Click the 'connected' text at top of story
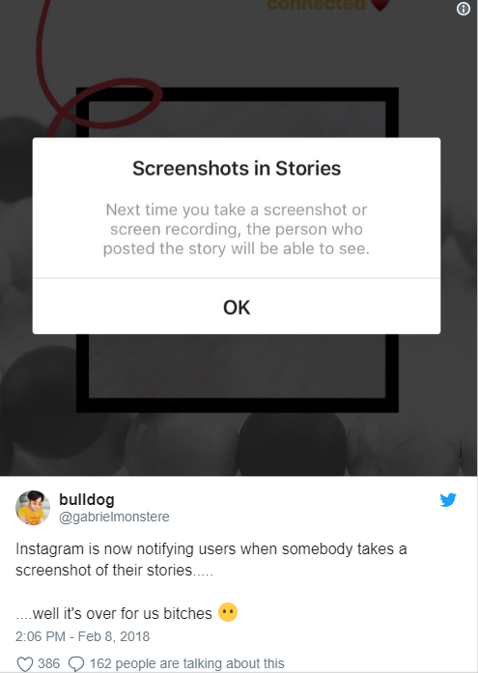Image resolution: width=478 pixels, height=673 pixels. (316, 4)
